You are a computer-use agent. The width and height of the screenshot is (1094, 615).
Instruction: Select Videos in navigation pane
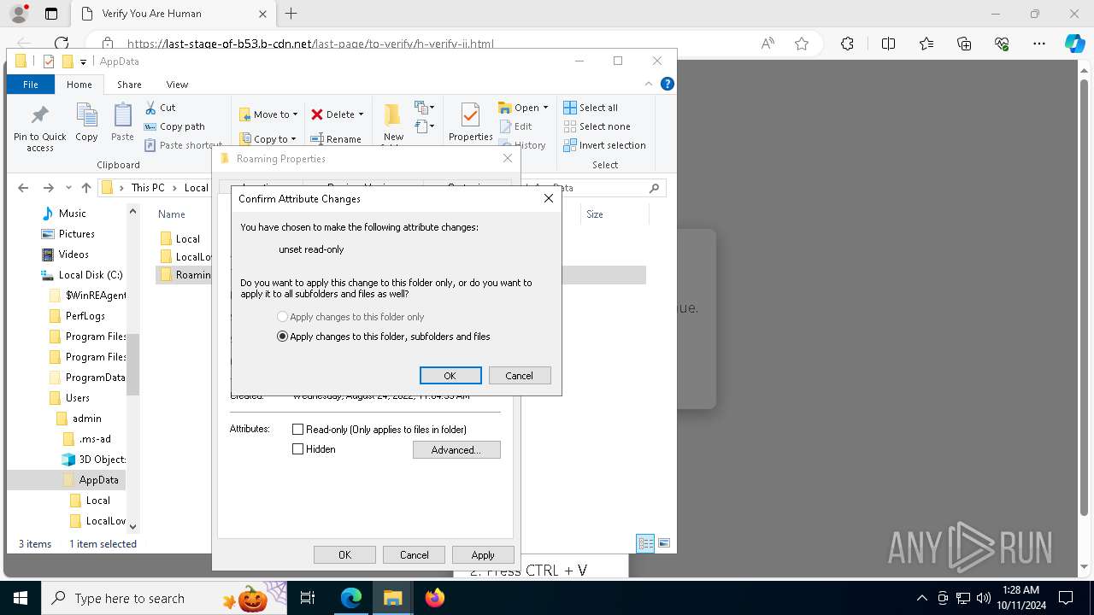pyautogui.click(x=65, y=255)
